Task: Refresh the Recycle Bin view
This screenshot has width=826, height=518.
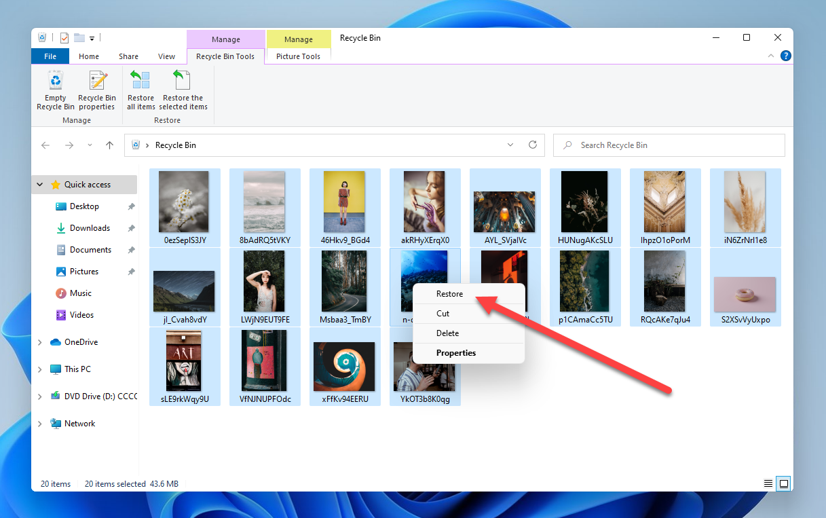Action: coord(533,145)
